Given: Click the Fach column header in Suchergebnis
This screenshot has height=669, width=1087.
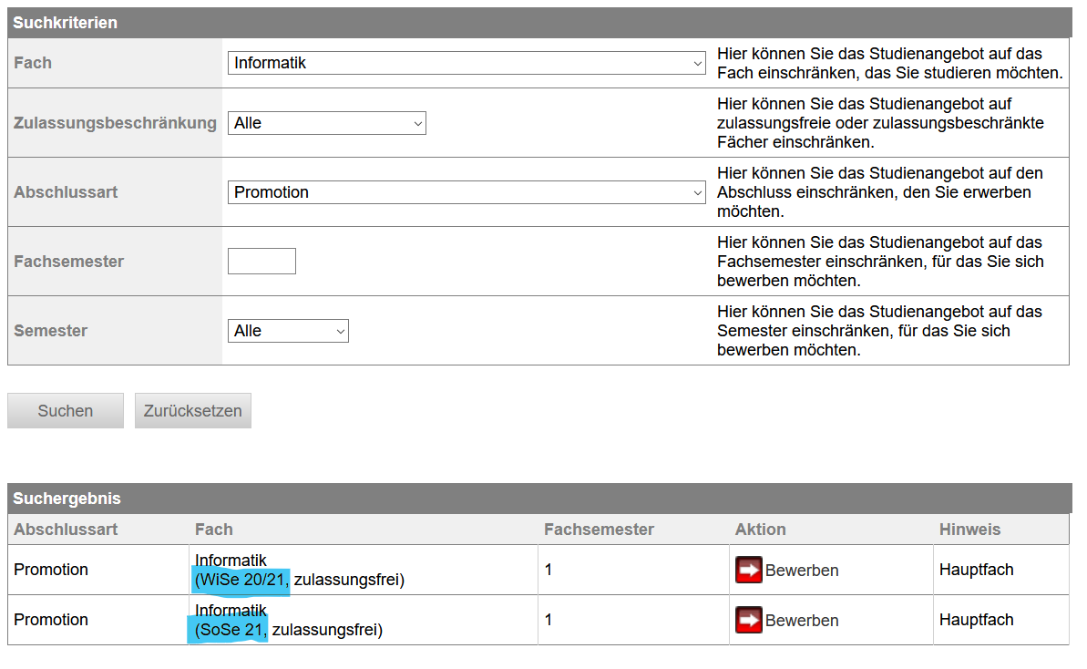Looking at the screenshot, I should (213, 530).
